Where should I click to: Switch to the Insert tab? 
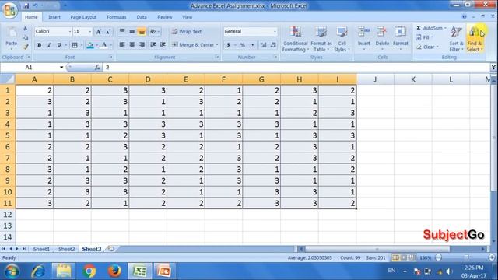click(54, 17)
